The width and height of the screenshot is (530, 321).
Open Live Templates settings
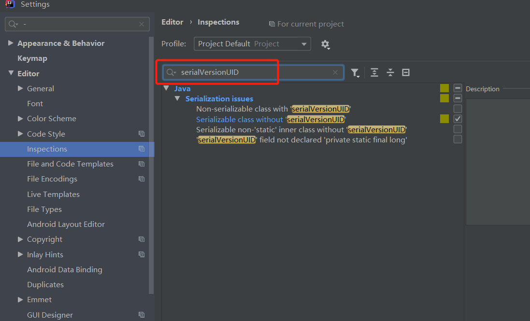coord(54,195)
